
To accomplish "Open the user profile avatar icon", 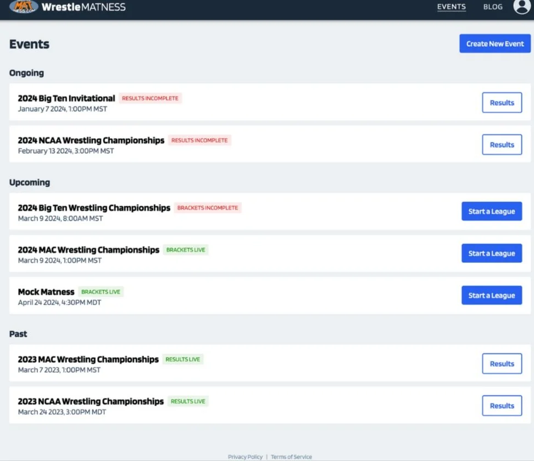I will [x=522, y=6].
